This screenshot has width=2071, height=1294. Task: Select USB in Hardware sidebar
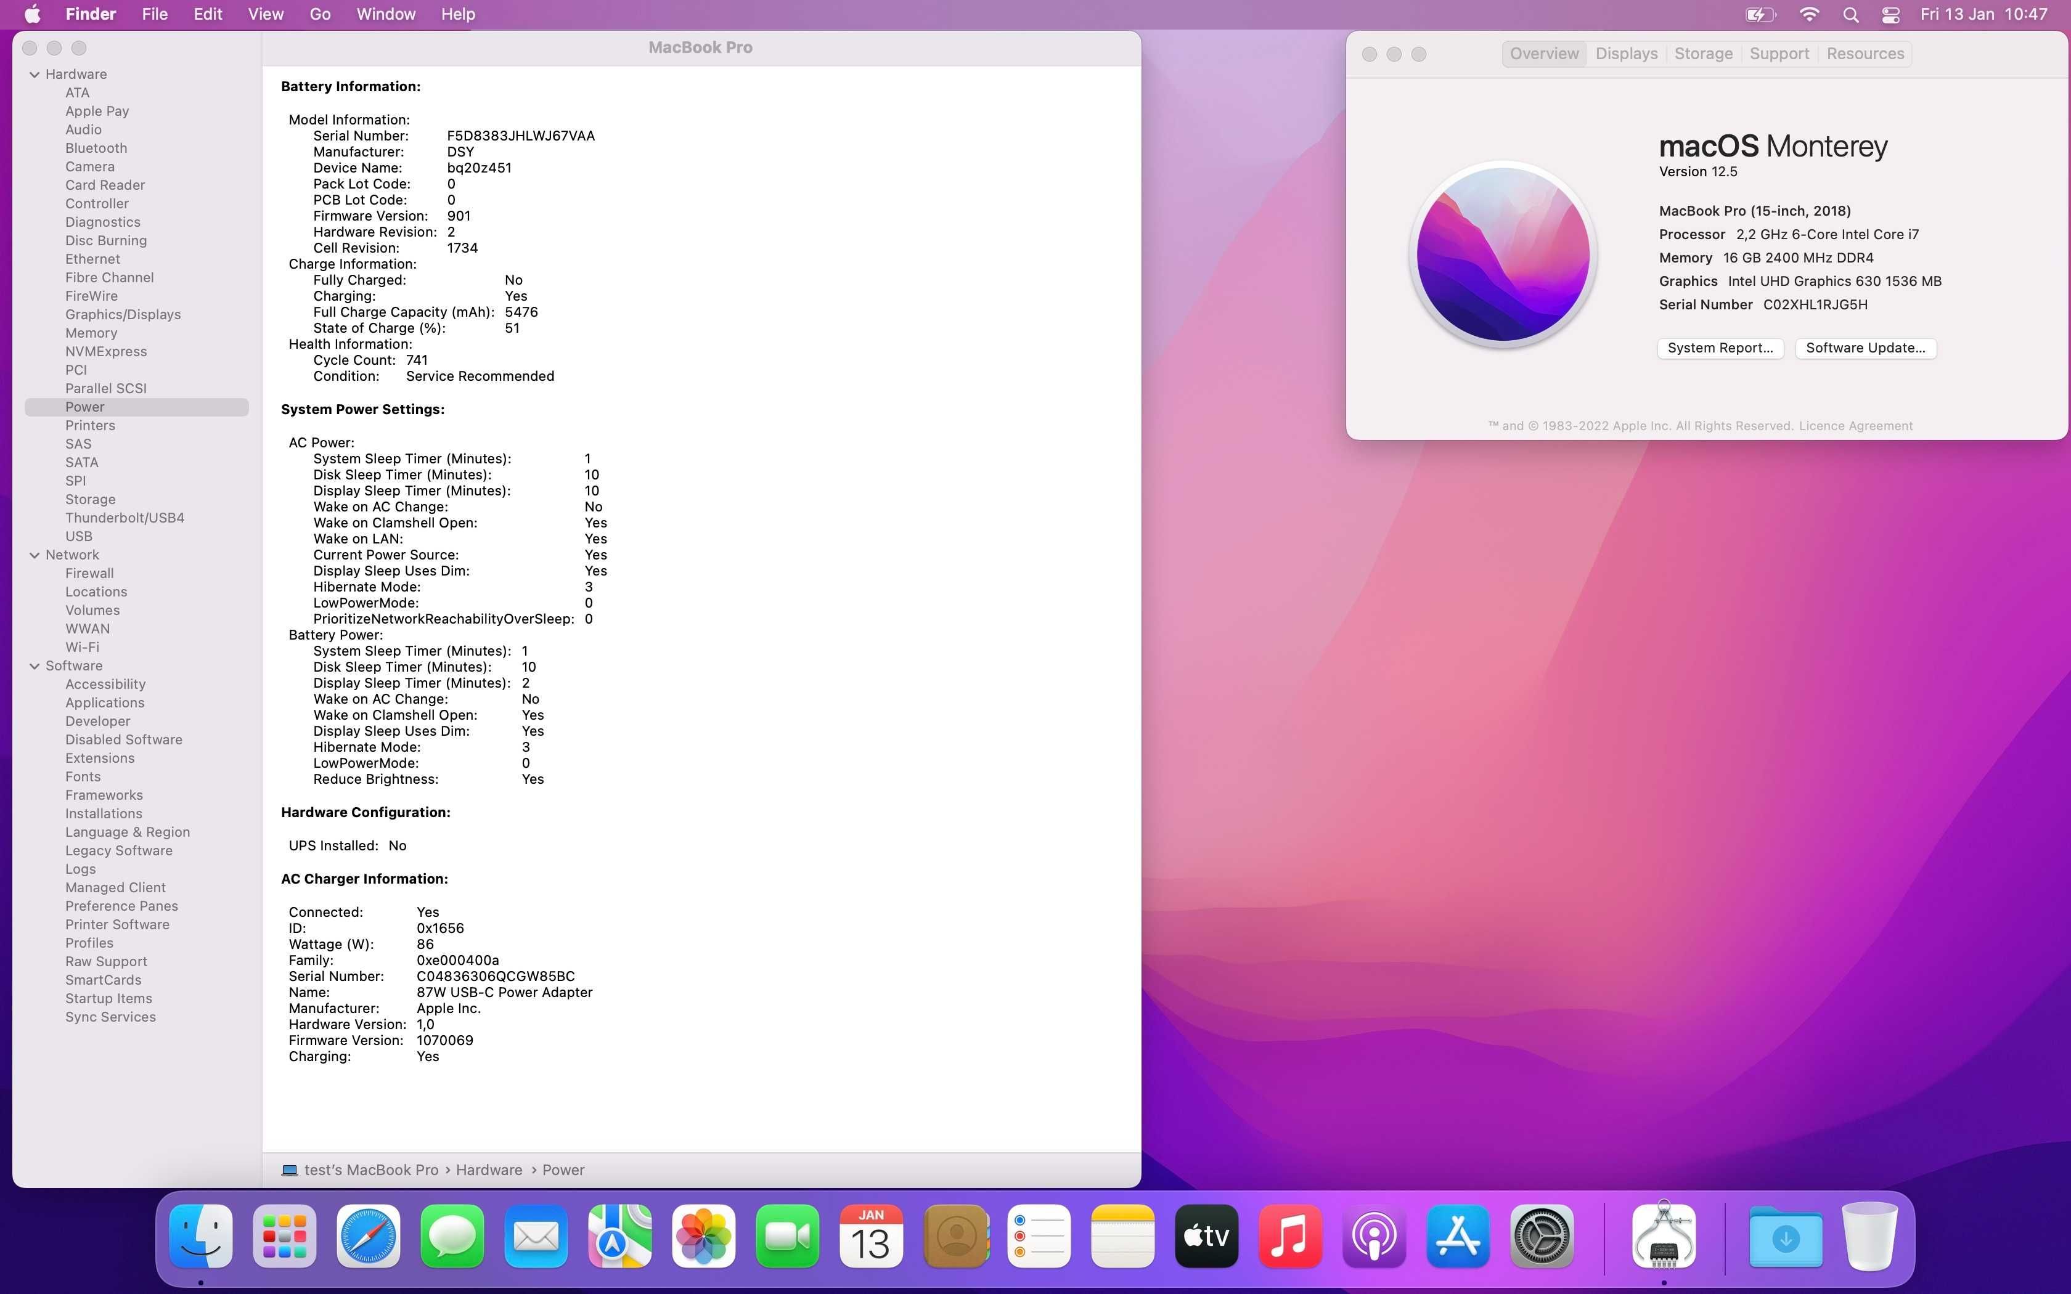click(79, 535)
